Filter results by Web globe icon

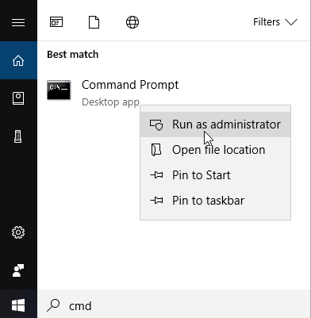(132, 22)
